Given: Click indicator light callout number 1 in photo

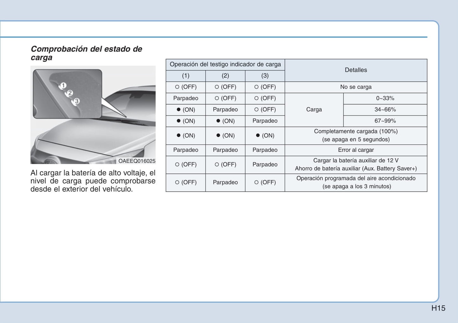Looking at the screenshot, I should pyautogui.click(x=63, y=86).
